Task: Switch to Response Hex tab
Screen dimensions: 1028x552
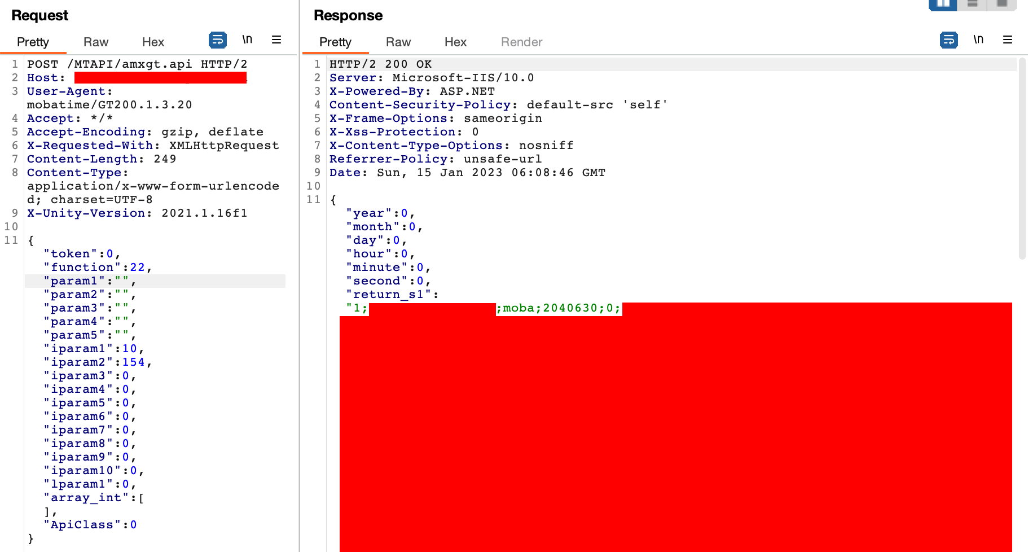Action: (x=455, y=42)
